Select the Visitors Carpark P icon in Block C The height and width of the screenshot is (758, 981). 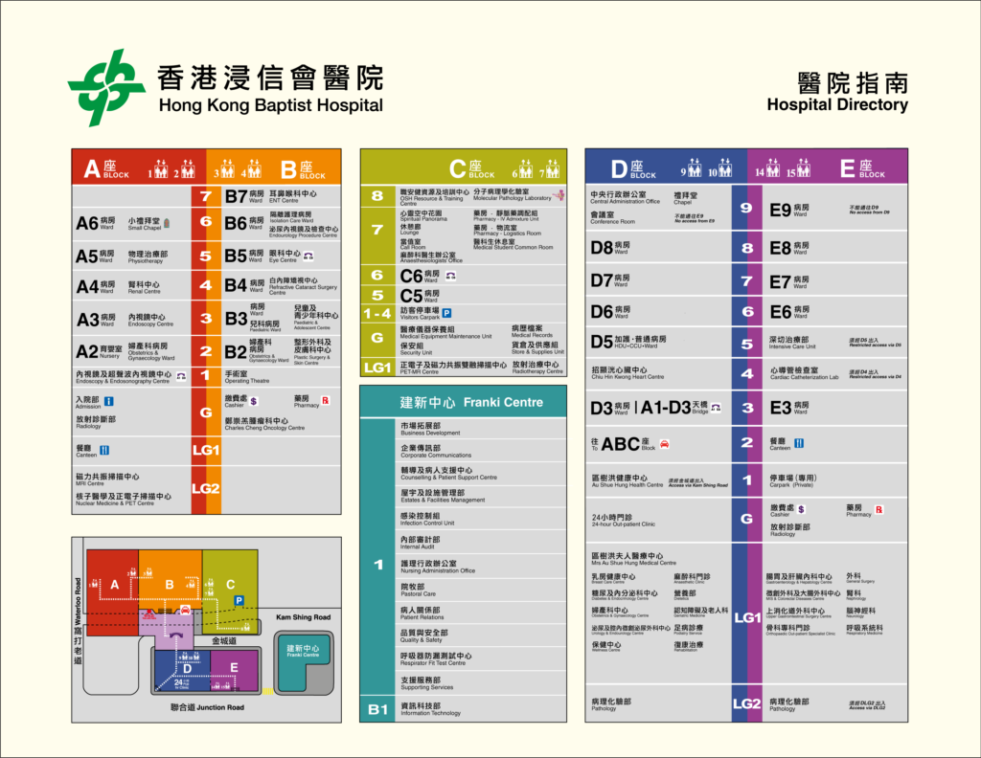point(446,313)
